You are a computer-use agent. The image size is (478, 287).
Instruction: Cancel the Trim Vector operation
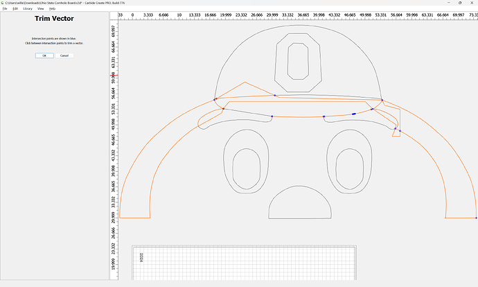tap(64, 55)
